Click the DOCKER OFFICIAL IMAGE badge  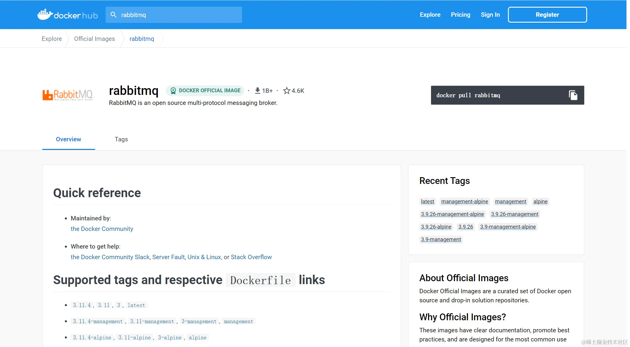point(205,90)
